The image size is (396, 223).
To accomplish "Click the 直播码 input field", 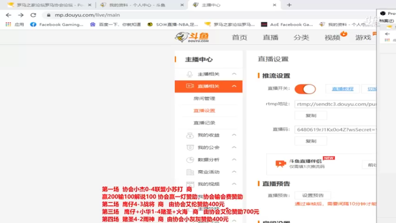I will point(336,130).
